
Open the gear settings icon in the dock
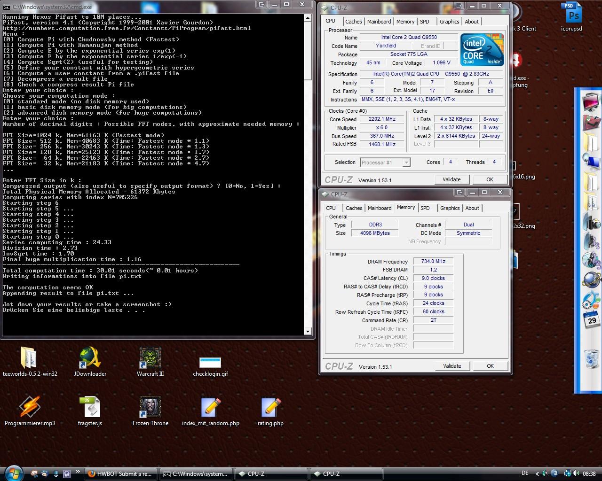click(591, 299)
